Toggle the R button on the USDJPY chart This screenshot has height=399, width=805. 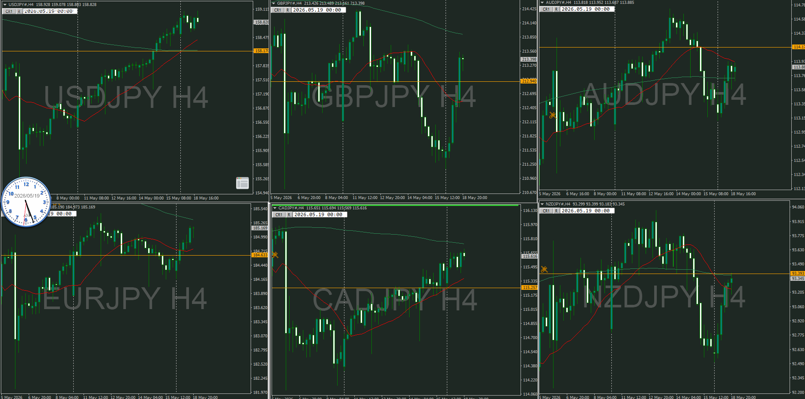pyautogui.click(x=19, y=11)
